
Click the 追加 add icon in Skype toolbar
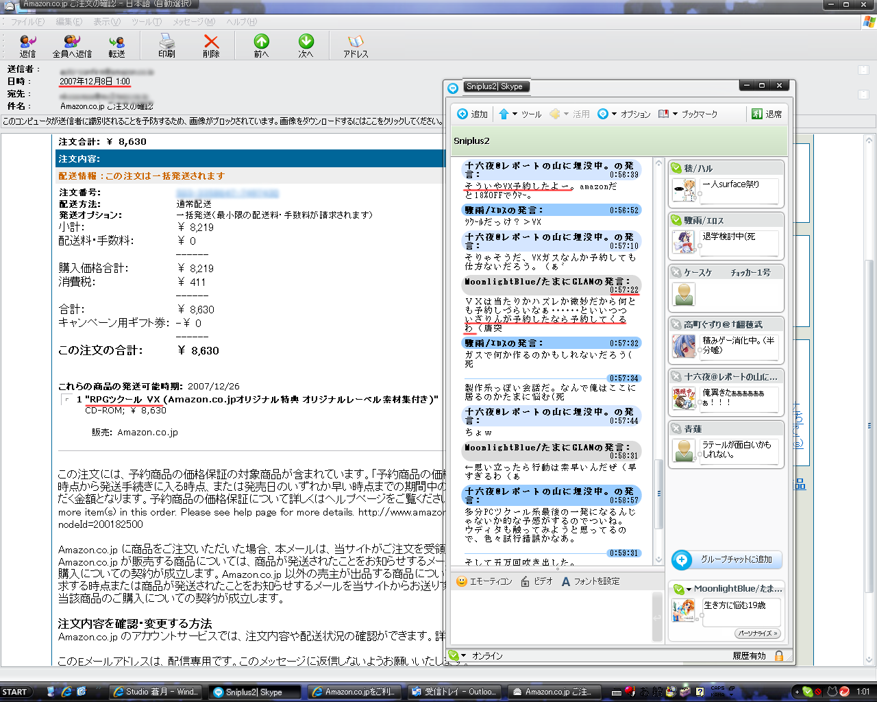coord(462,114)
